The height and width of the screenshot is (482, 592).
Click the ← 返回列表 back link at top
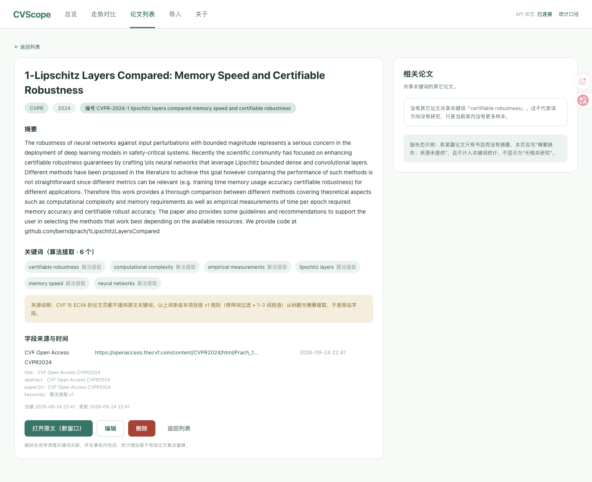click(27, 47)
